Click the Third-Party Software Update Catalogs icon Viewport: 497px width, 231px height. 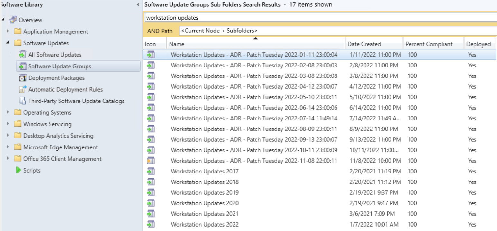[22, 101]
